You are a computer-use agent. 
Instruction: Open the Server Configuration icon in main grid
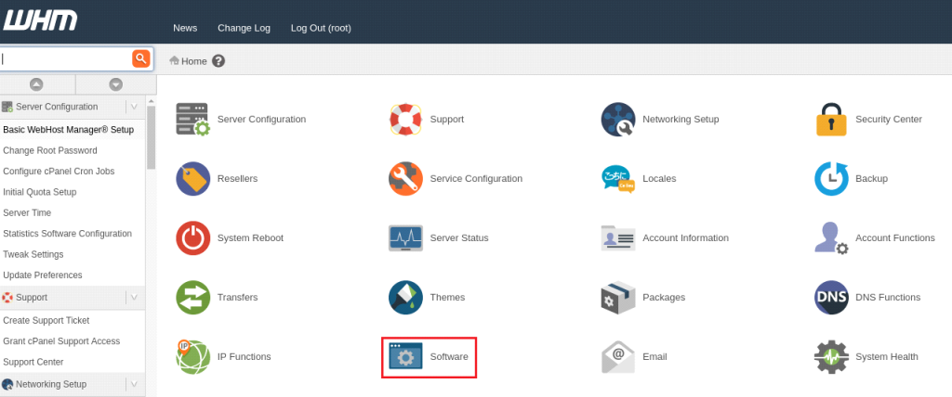coord(193,120)
